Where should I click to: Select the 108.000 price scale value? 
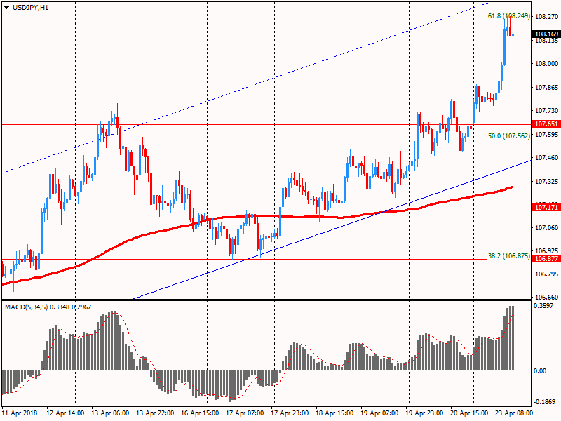[x=546, y=64]
